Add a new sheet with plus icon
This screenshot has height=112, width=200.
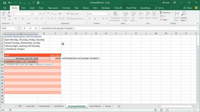pyautogui.click(x=119, y=106)
